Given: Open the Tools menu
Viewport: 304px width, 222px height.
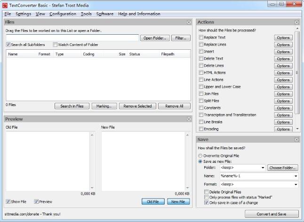Looking at the screenshot, I should (x=86, y=14).
